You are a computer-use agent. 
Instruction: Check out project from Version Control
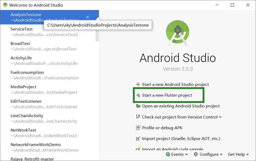pos(180,117)
